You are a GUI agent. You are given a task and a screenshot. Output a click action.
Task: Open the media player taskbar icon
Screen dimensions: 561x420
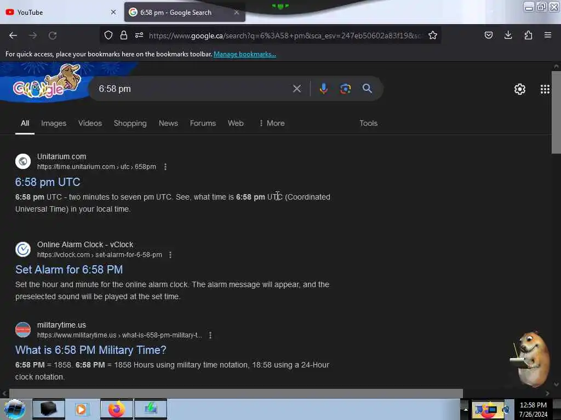[81, 409]
